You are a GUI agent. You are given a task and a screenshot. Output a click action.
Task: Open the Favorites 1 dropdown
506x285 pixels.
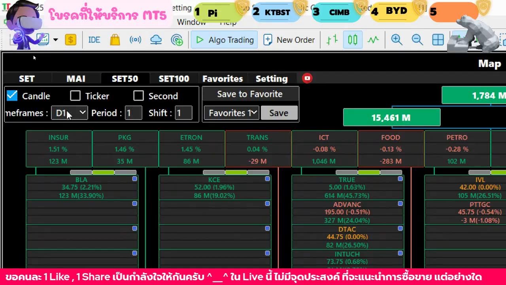click(x=232, y=113)
